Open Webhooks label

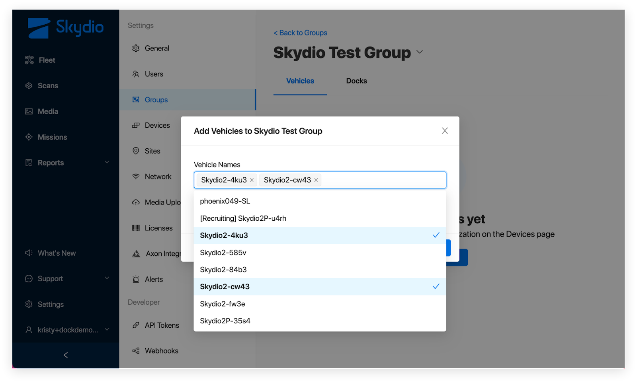[x=162, y=351]
